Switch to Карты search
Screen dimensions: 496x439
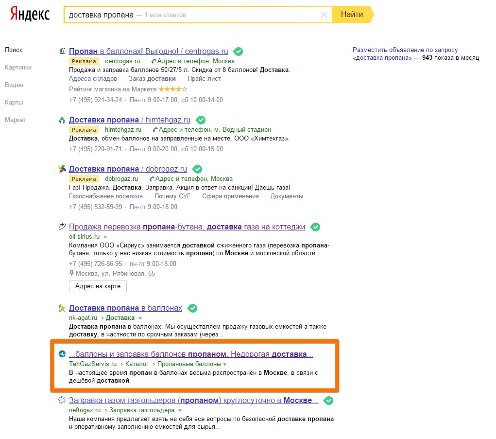pyautogui.click(x=14, y=102)
